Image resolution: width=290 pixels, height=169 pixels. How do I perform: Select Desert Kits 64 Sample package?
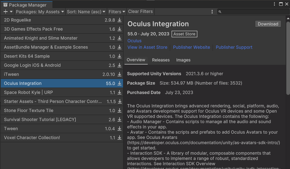click(62, 56)
